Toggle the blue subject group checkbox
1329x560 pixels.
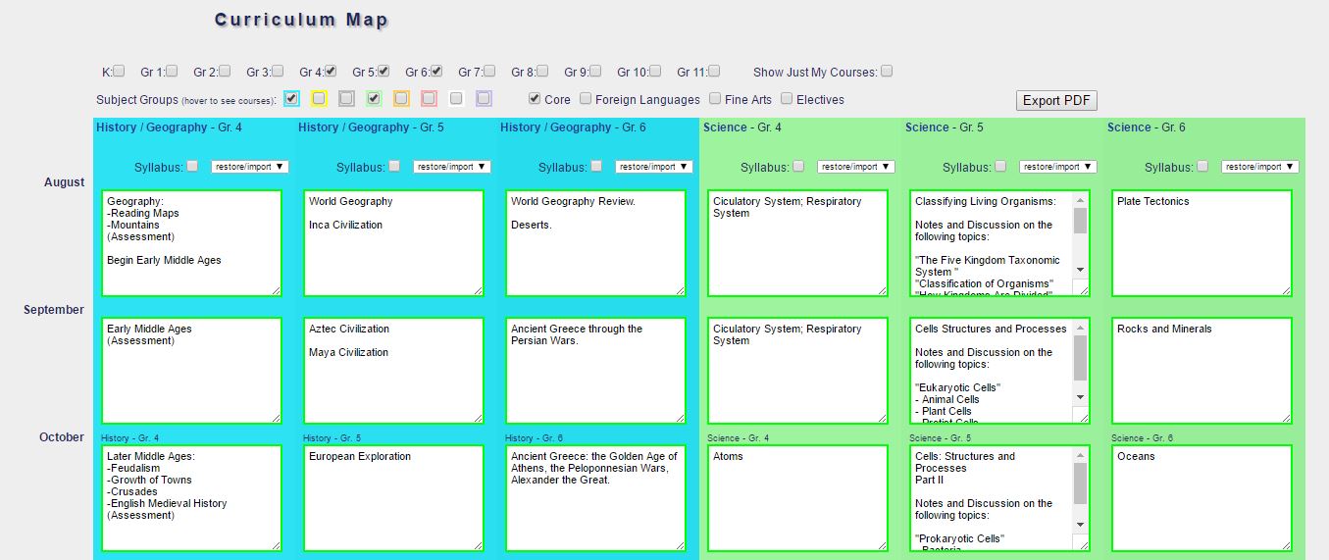tap(291, 99)
